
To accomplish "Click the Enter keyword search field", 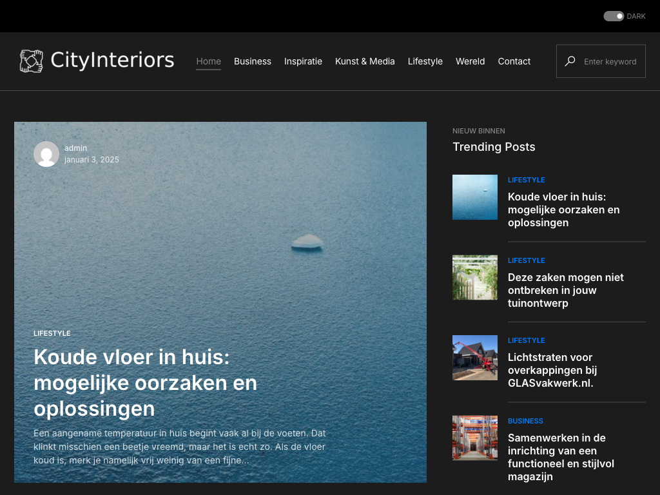I will tap(610, 62).
